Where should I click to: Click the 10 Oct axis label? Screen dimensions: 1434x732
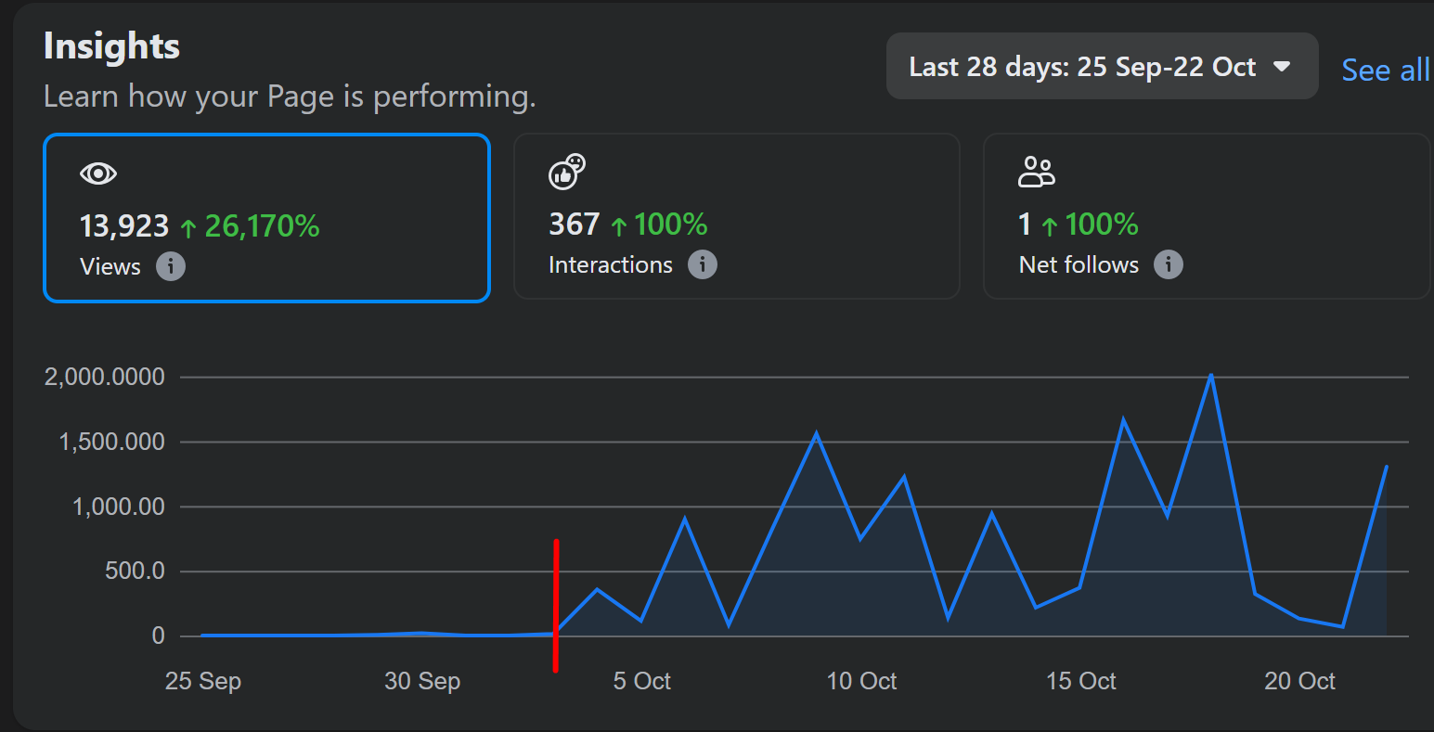(x=861, y=681)
